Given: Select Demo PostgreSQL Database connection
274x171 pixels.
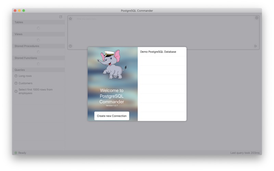Looking at the screenshot, I should click(162, 52).
